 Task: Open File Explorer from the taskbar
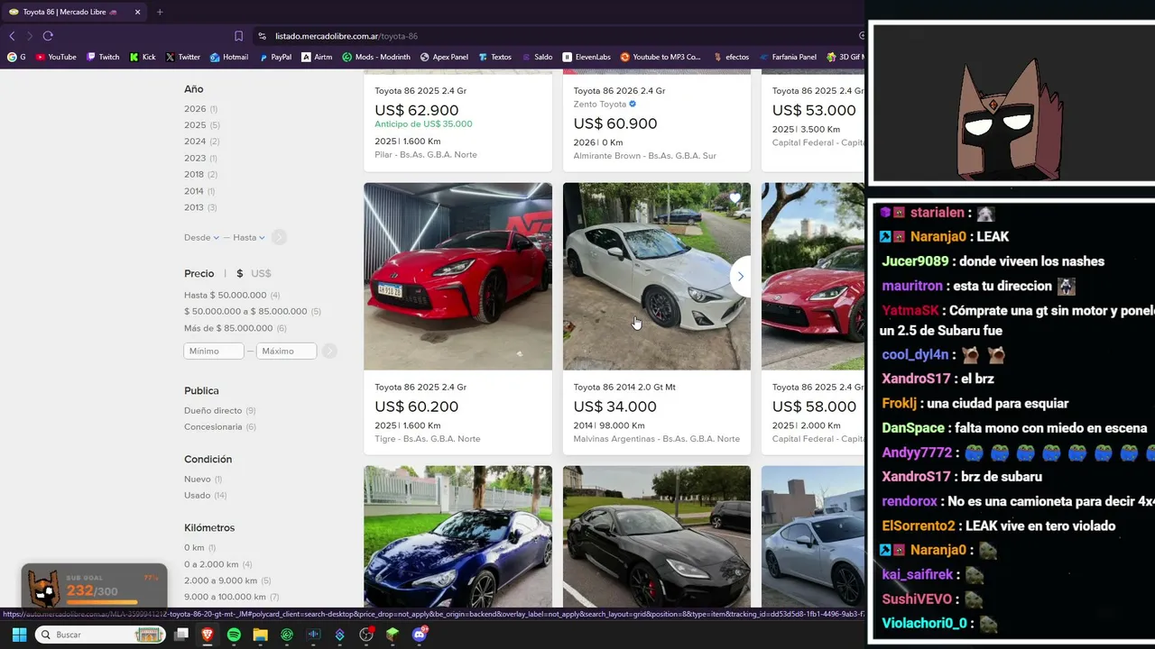coord(261,635)
